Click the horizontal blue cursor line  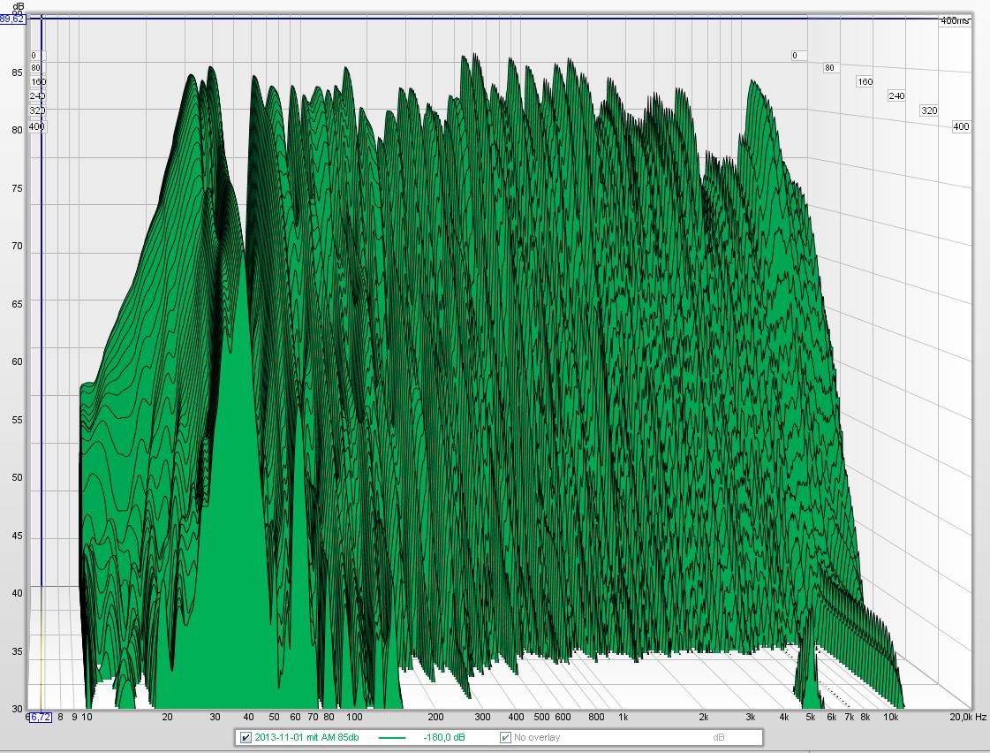click(530, 19)
